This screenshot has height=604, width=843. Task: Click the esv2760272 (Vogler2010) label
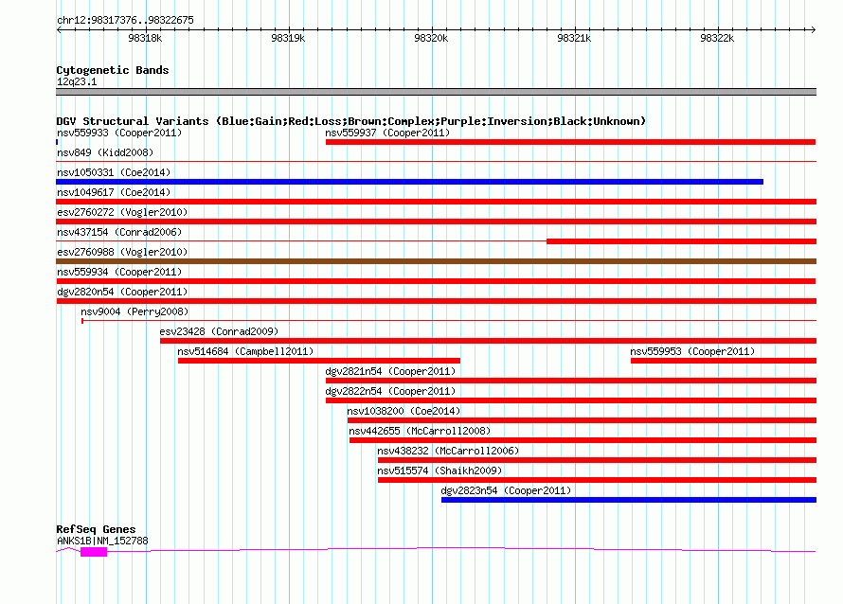[122, 212]
